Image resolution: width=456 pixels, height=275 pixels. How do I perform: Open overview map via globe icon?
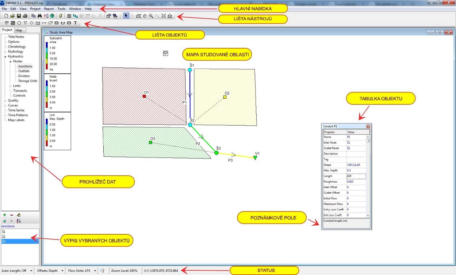52,16
